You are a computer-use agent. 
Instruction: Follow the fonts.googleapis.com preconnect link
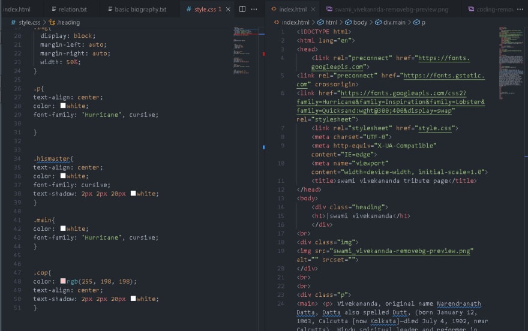pyautogui.click(x=391, y=62)
